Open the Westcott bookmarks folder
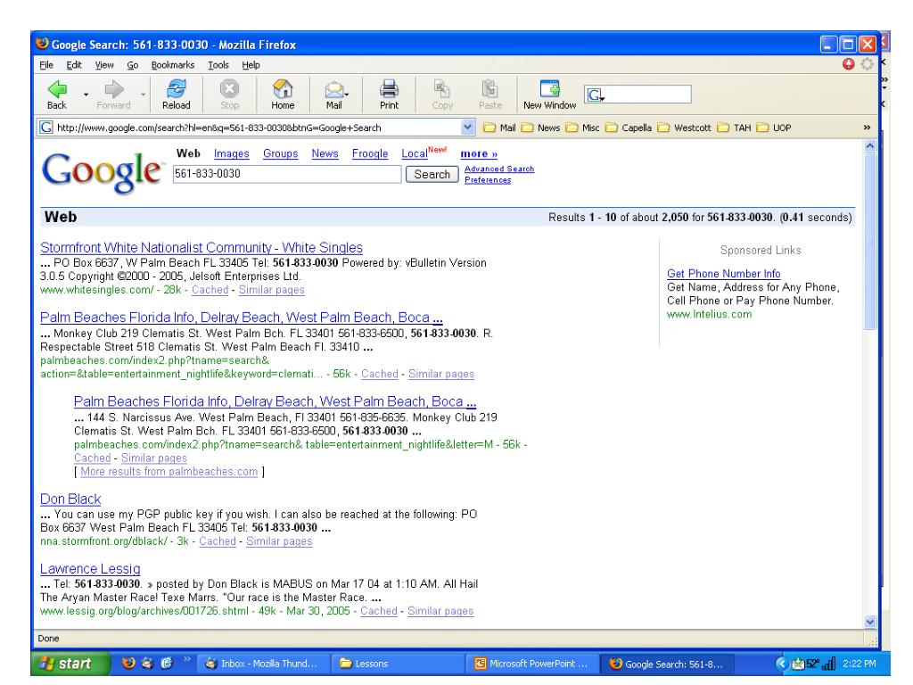This screenshot has height=685, width=913. tap(685, 128)
